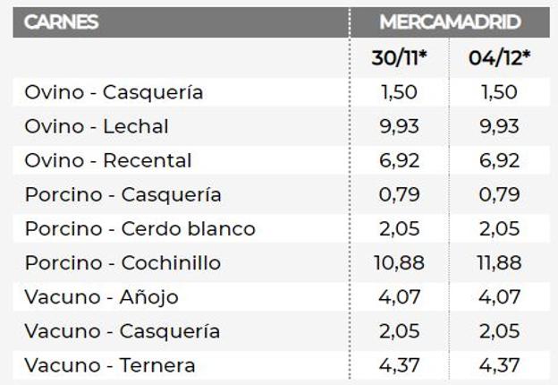Click the 30/11* date column heading

[x=399, y=57]
